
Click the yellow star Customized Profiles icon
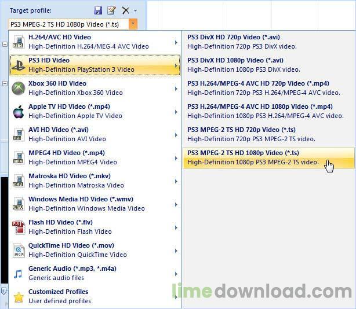[x=19, y=297]
